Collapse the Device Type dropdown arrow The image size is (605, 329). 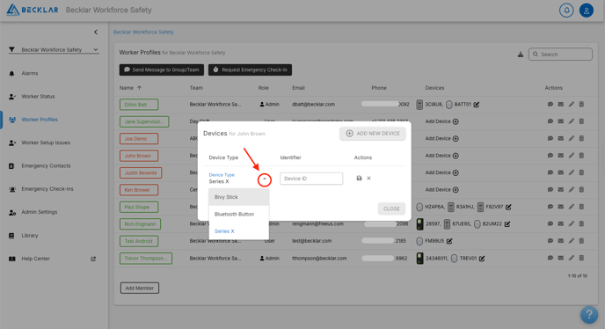point(265,179)
